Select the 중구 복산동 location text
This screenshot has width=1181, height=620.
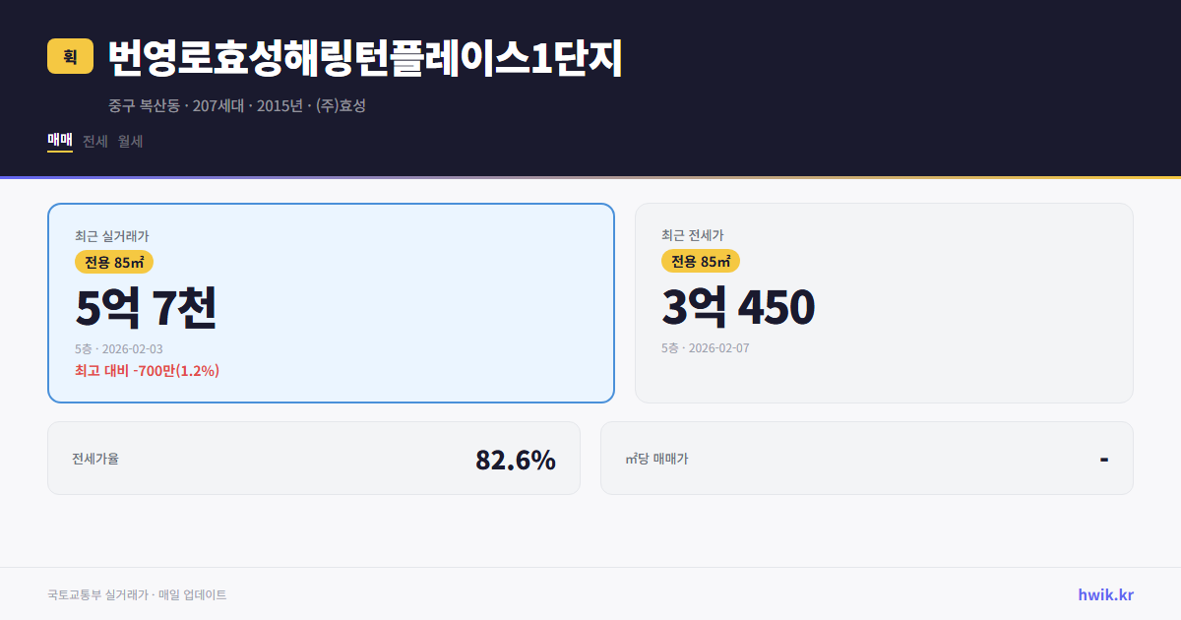(144, 104)
